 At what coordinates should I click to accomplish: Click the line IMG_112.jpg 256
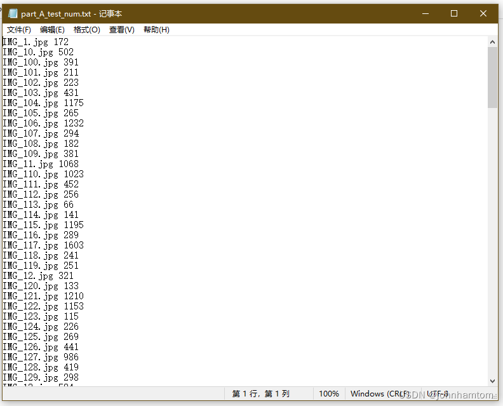tap(41, 194)
